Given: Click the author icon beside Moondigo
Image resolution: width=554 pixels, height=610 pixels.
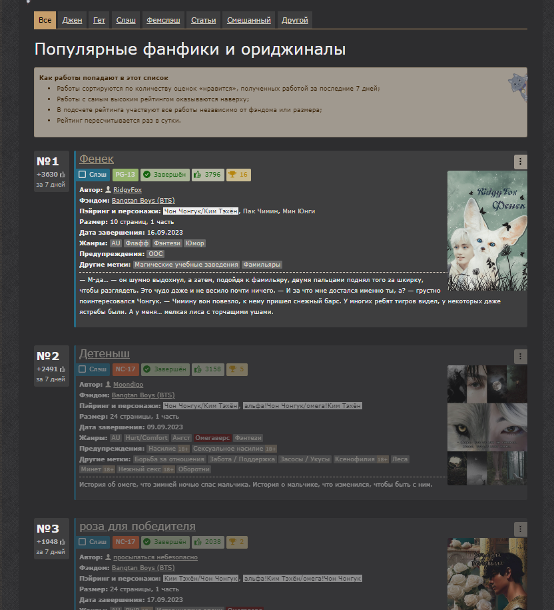Looking at the screenshot, I should click(109, 384).
